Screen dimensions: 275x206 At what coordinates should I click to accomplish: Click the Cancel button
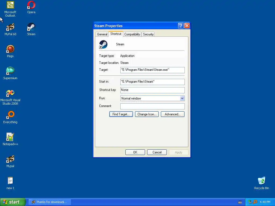pyautogui.click(x=157, y=152)
